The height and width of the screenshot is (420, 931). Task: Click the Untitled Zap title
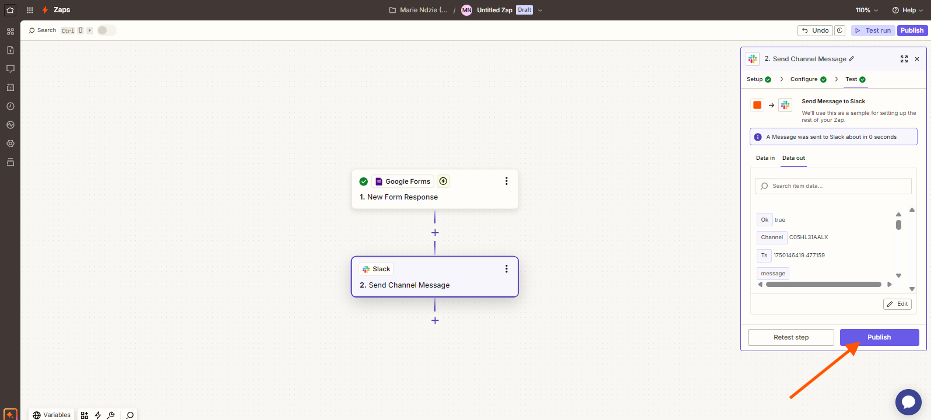494,10
